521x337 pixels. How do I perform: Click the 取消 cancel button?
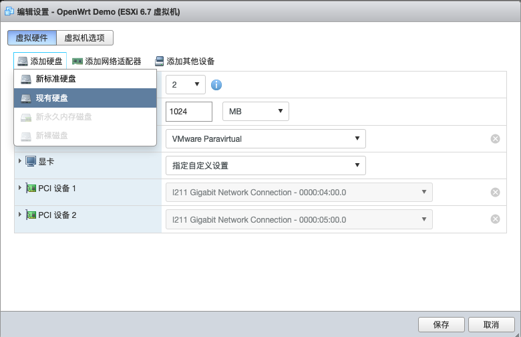click(492, 324)
